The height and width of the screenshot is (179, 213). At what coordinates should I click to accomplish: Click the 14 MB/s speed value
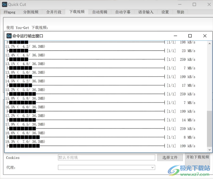click(189, 120)
